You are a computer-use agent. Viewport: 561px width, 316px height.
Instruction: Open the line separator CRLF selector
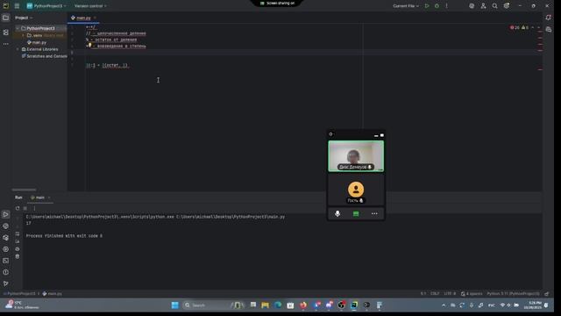pyautogui.click(x=435, y=294)
